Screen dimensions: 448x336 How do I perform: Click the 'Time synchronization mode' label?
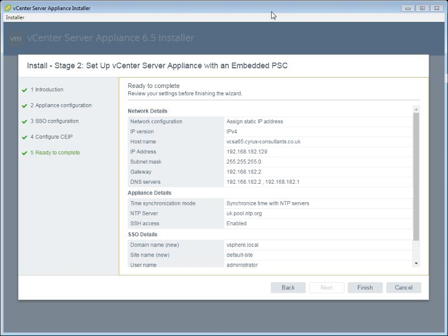[163, 203]
